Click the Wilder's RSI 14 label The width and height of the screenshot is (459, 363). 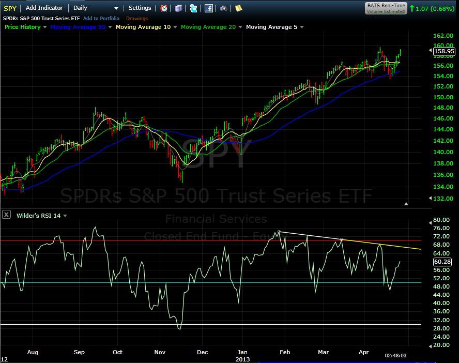pyautogui.click(x=38, y=216)
